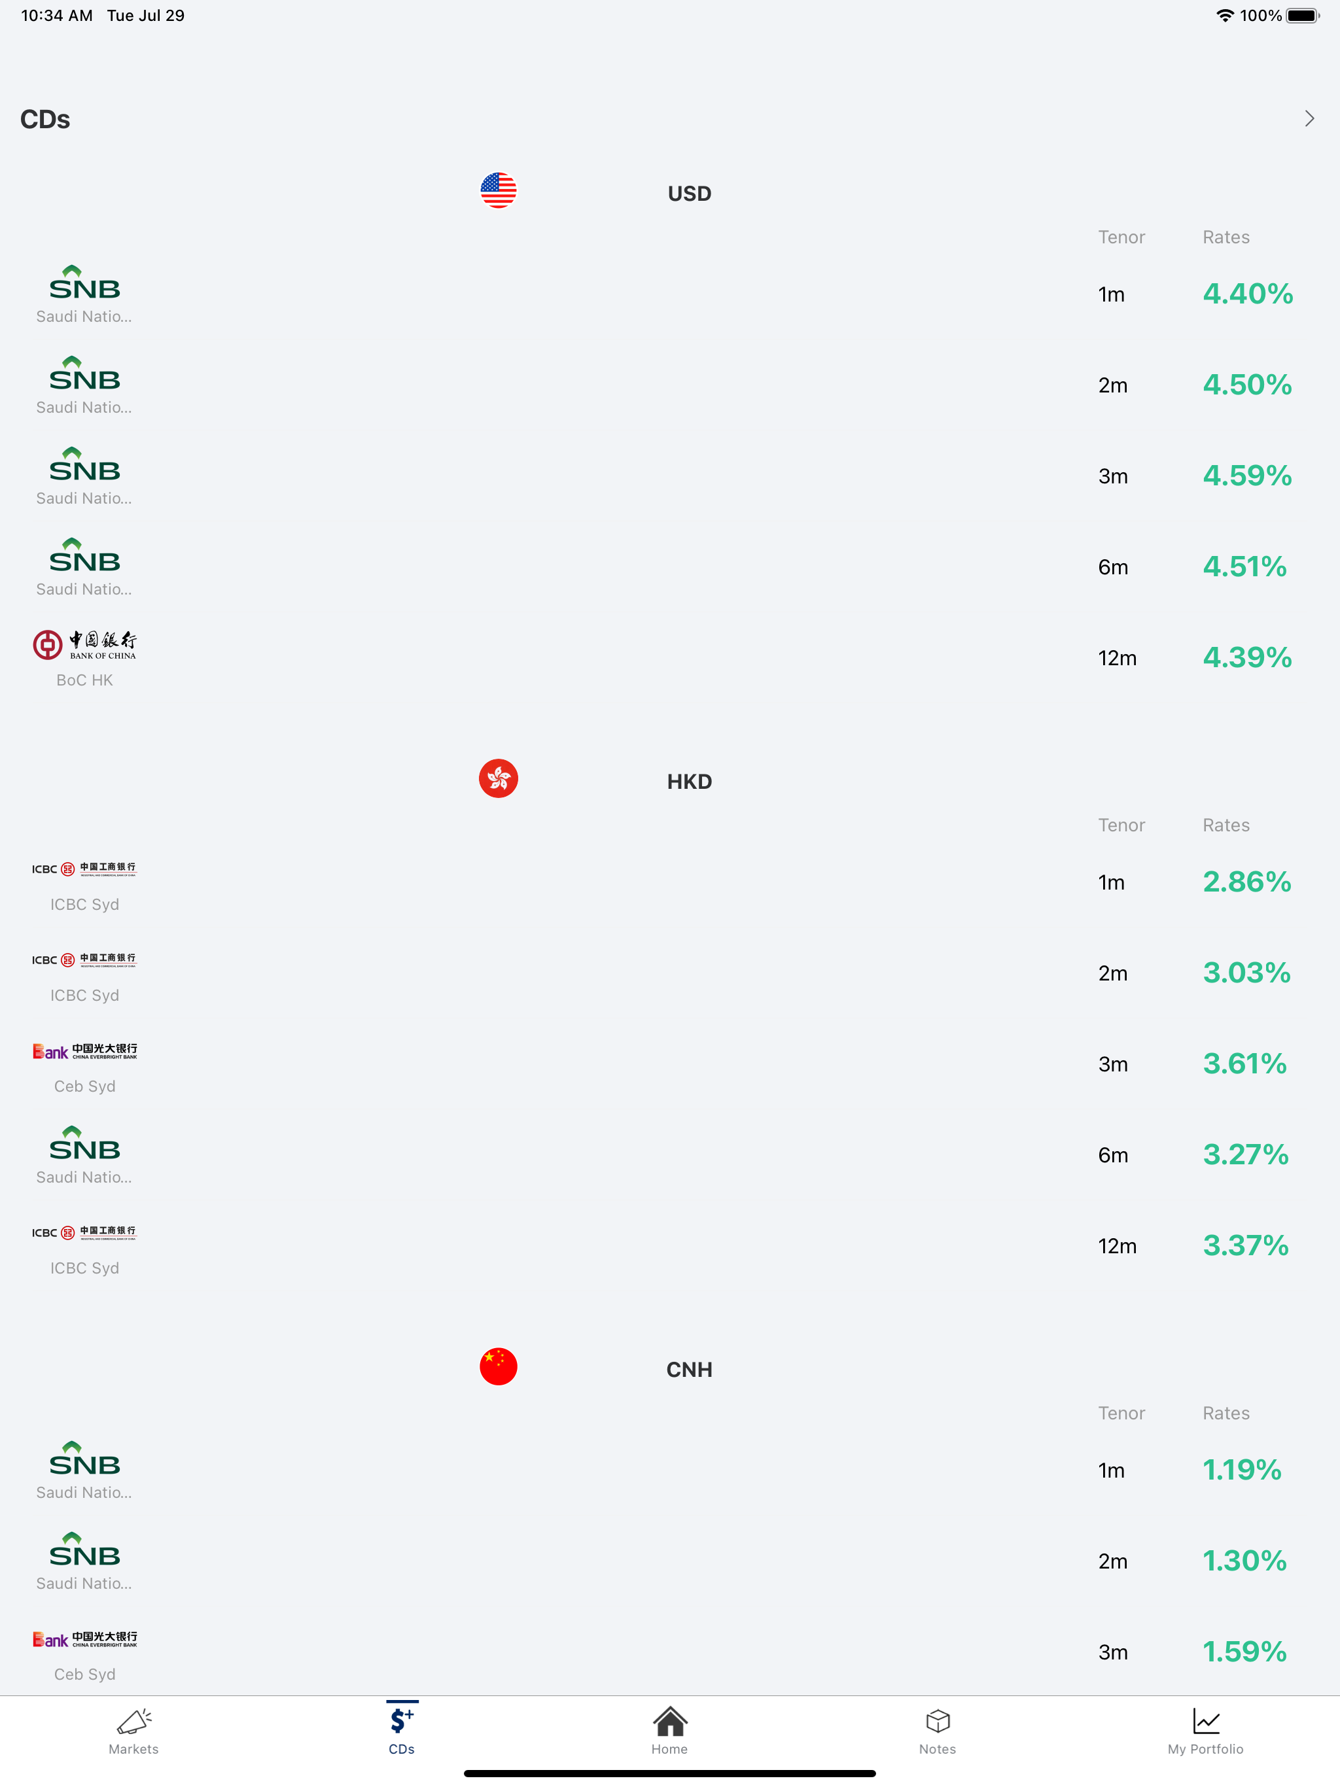Tap the CNH China flag icon
The image size is (1340, 1787).
pos(498,1367)
